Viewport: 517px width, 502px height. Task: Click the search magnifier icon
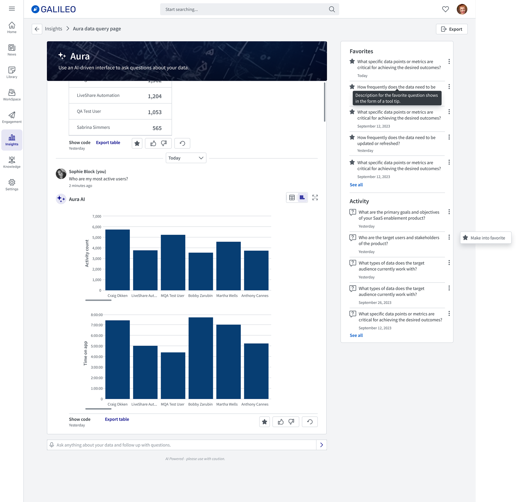click(332, 9)
